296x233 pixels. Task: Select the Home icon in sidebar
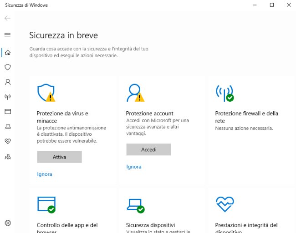tap(8, 52)
